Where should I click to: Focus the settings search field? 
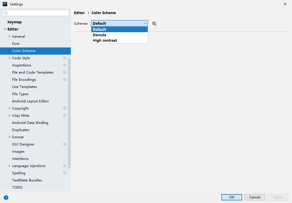click(35, 13)
